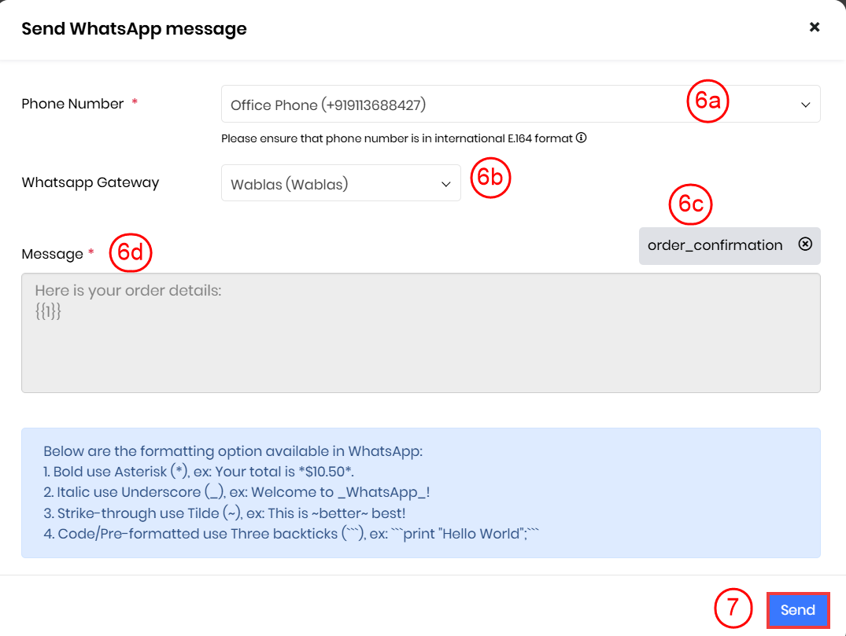The width and height of the screenshot is (846, 636).
Task: Click the red 6c annotation marker
Action: [690, 204]
